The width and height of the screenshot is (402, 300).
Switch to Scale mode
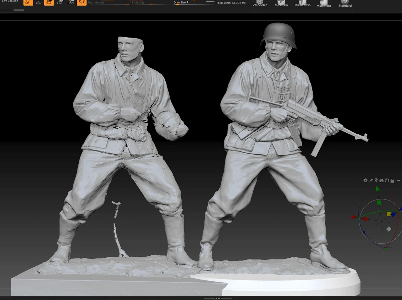tap(60, 2)
